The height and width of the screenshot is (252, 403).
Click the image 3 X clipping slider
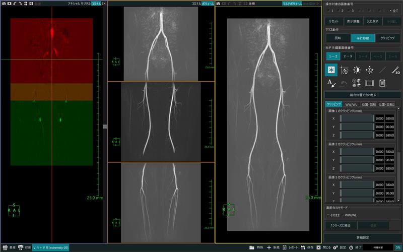pos(357,184)
